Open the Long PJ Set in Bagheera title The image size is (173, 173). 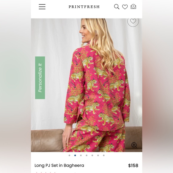click(x=59, y=166)
